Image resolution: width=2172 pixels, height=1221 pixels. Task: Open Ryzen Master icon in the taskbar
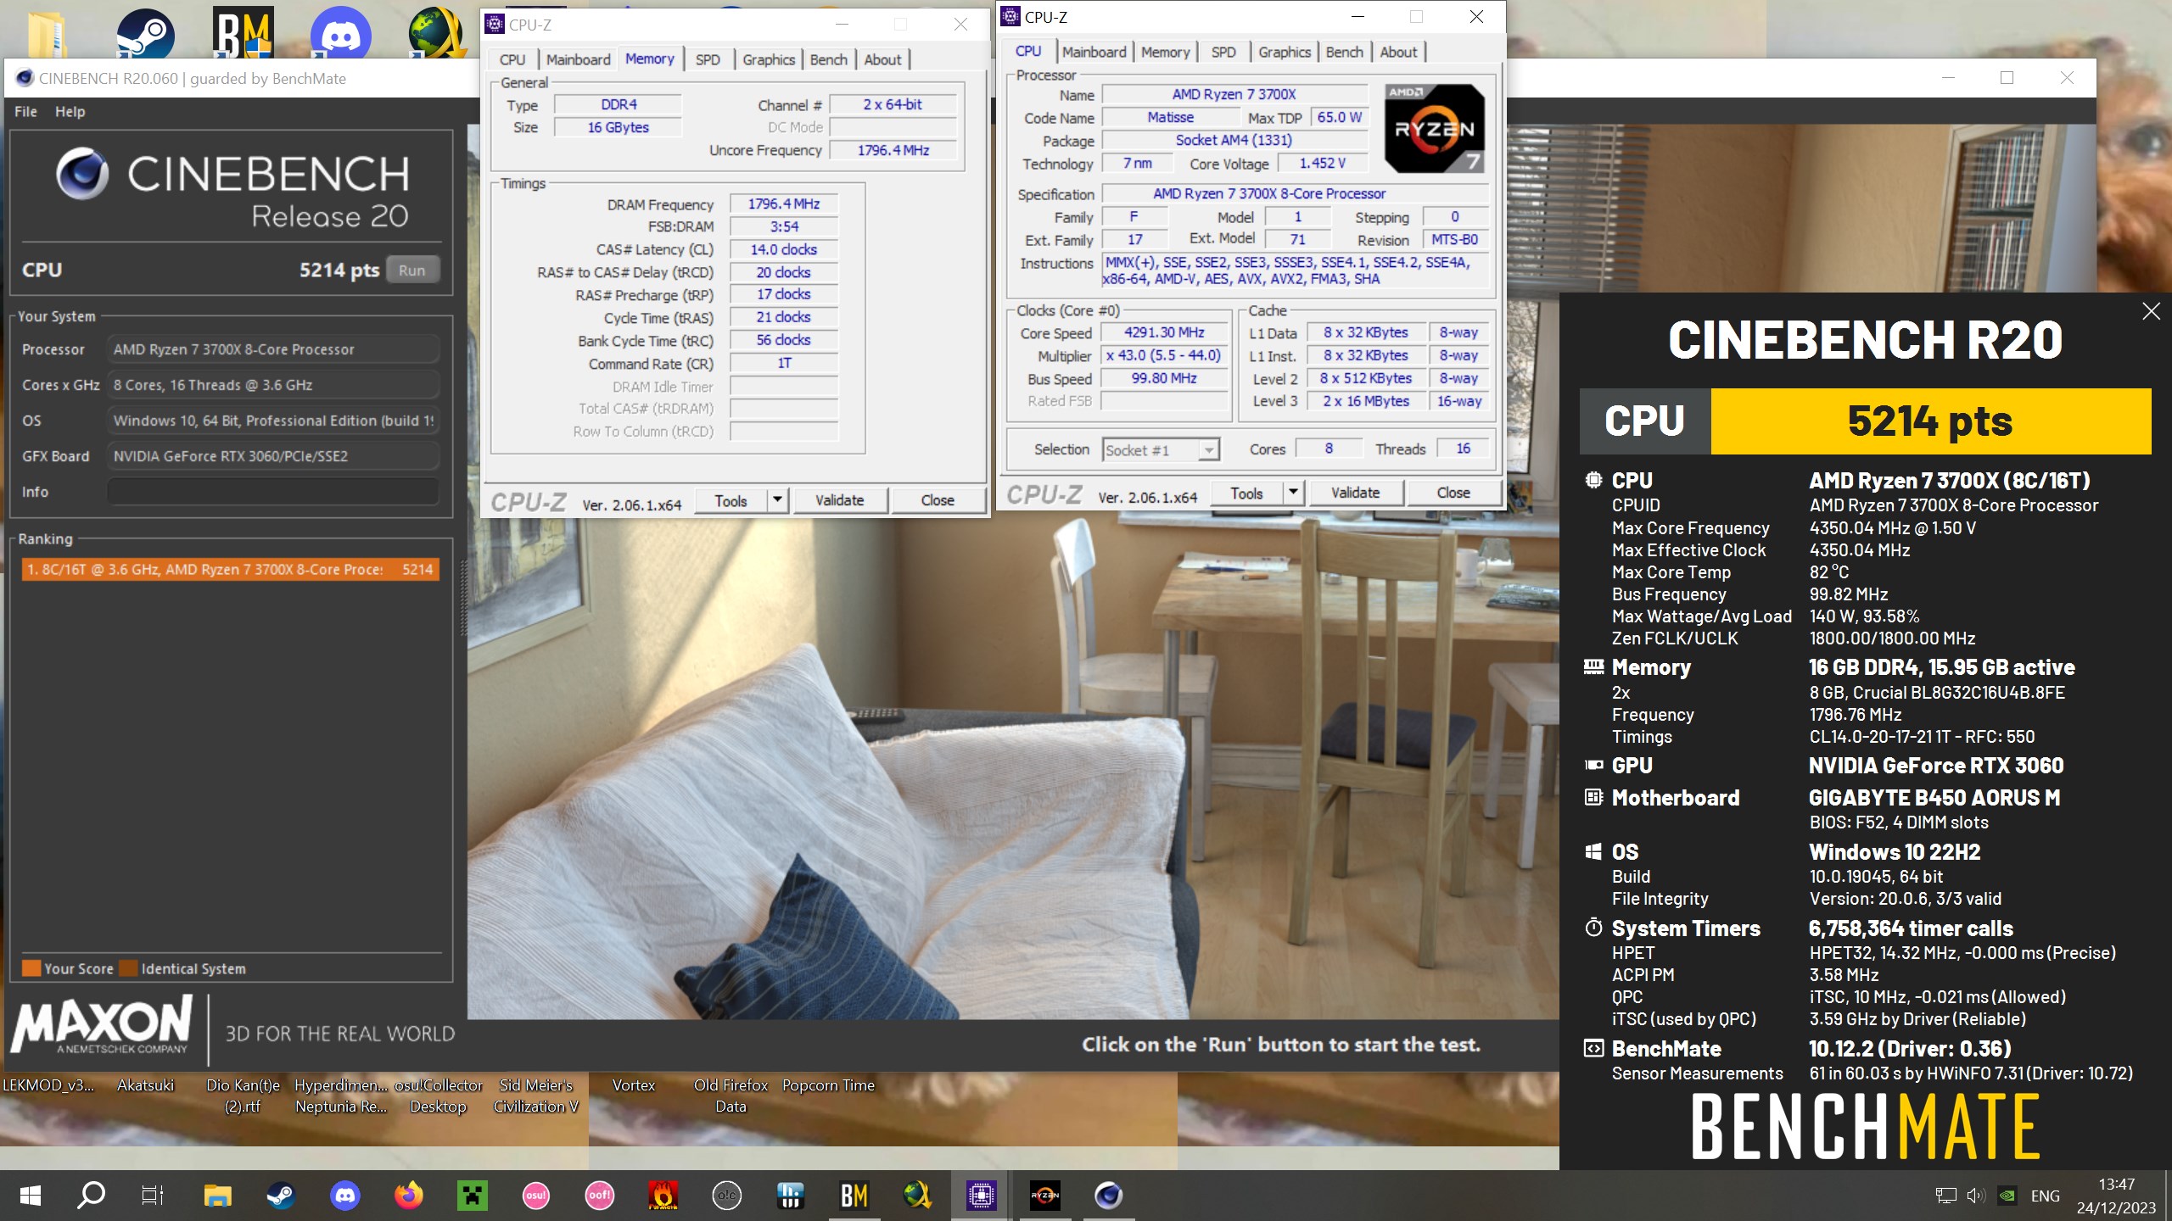click(1044, 1196)
